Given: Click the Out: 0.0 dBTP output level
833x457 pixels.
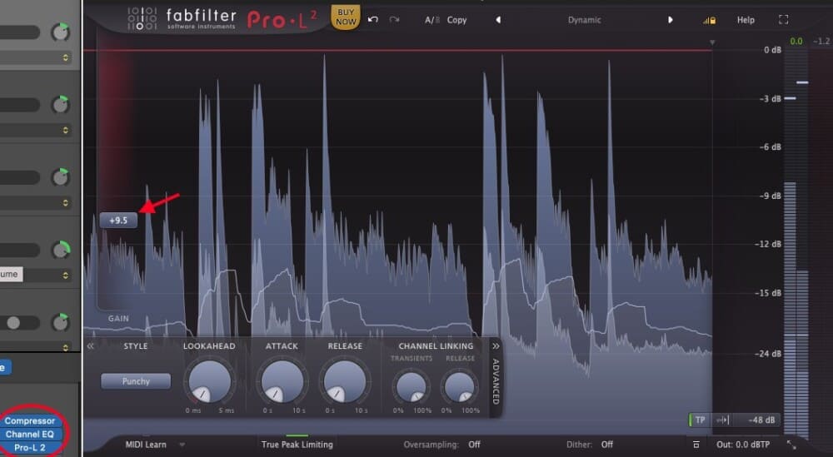Looking at the screenshot, I should click(743, 445).
